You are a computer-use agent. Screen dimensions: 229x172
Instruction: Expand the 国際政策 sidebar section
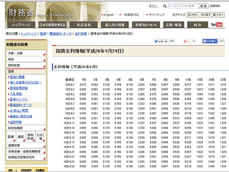point(26,145)
